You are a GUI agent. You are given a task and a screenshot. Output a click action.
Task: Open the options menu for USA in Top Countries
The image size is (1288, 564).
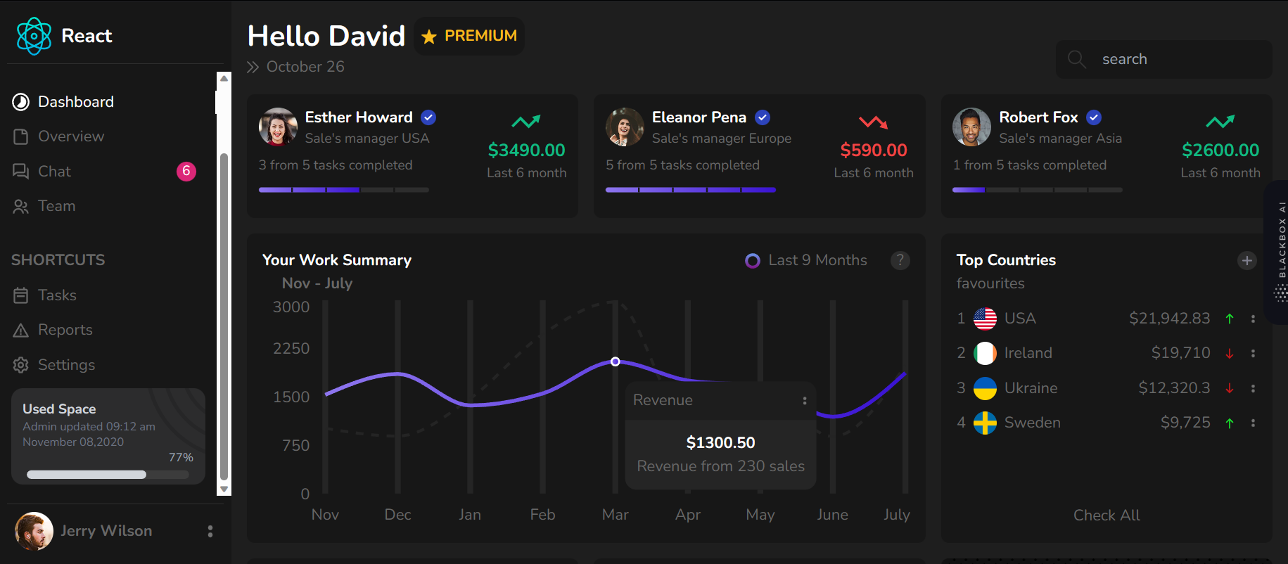(x=1254, y=319)
